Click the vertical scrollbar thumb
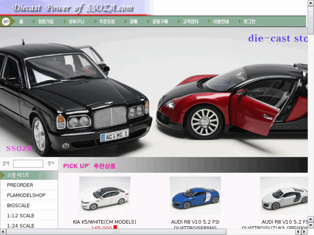This screenshot has width=314, height=235. pyautogui.click(x=311, y=20)
